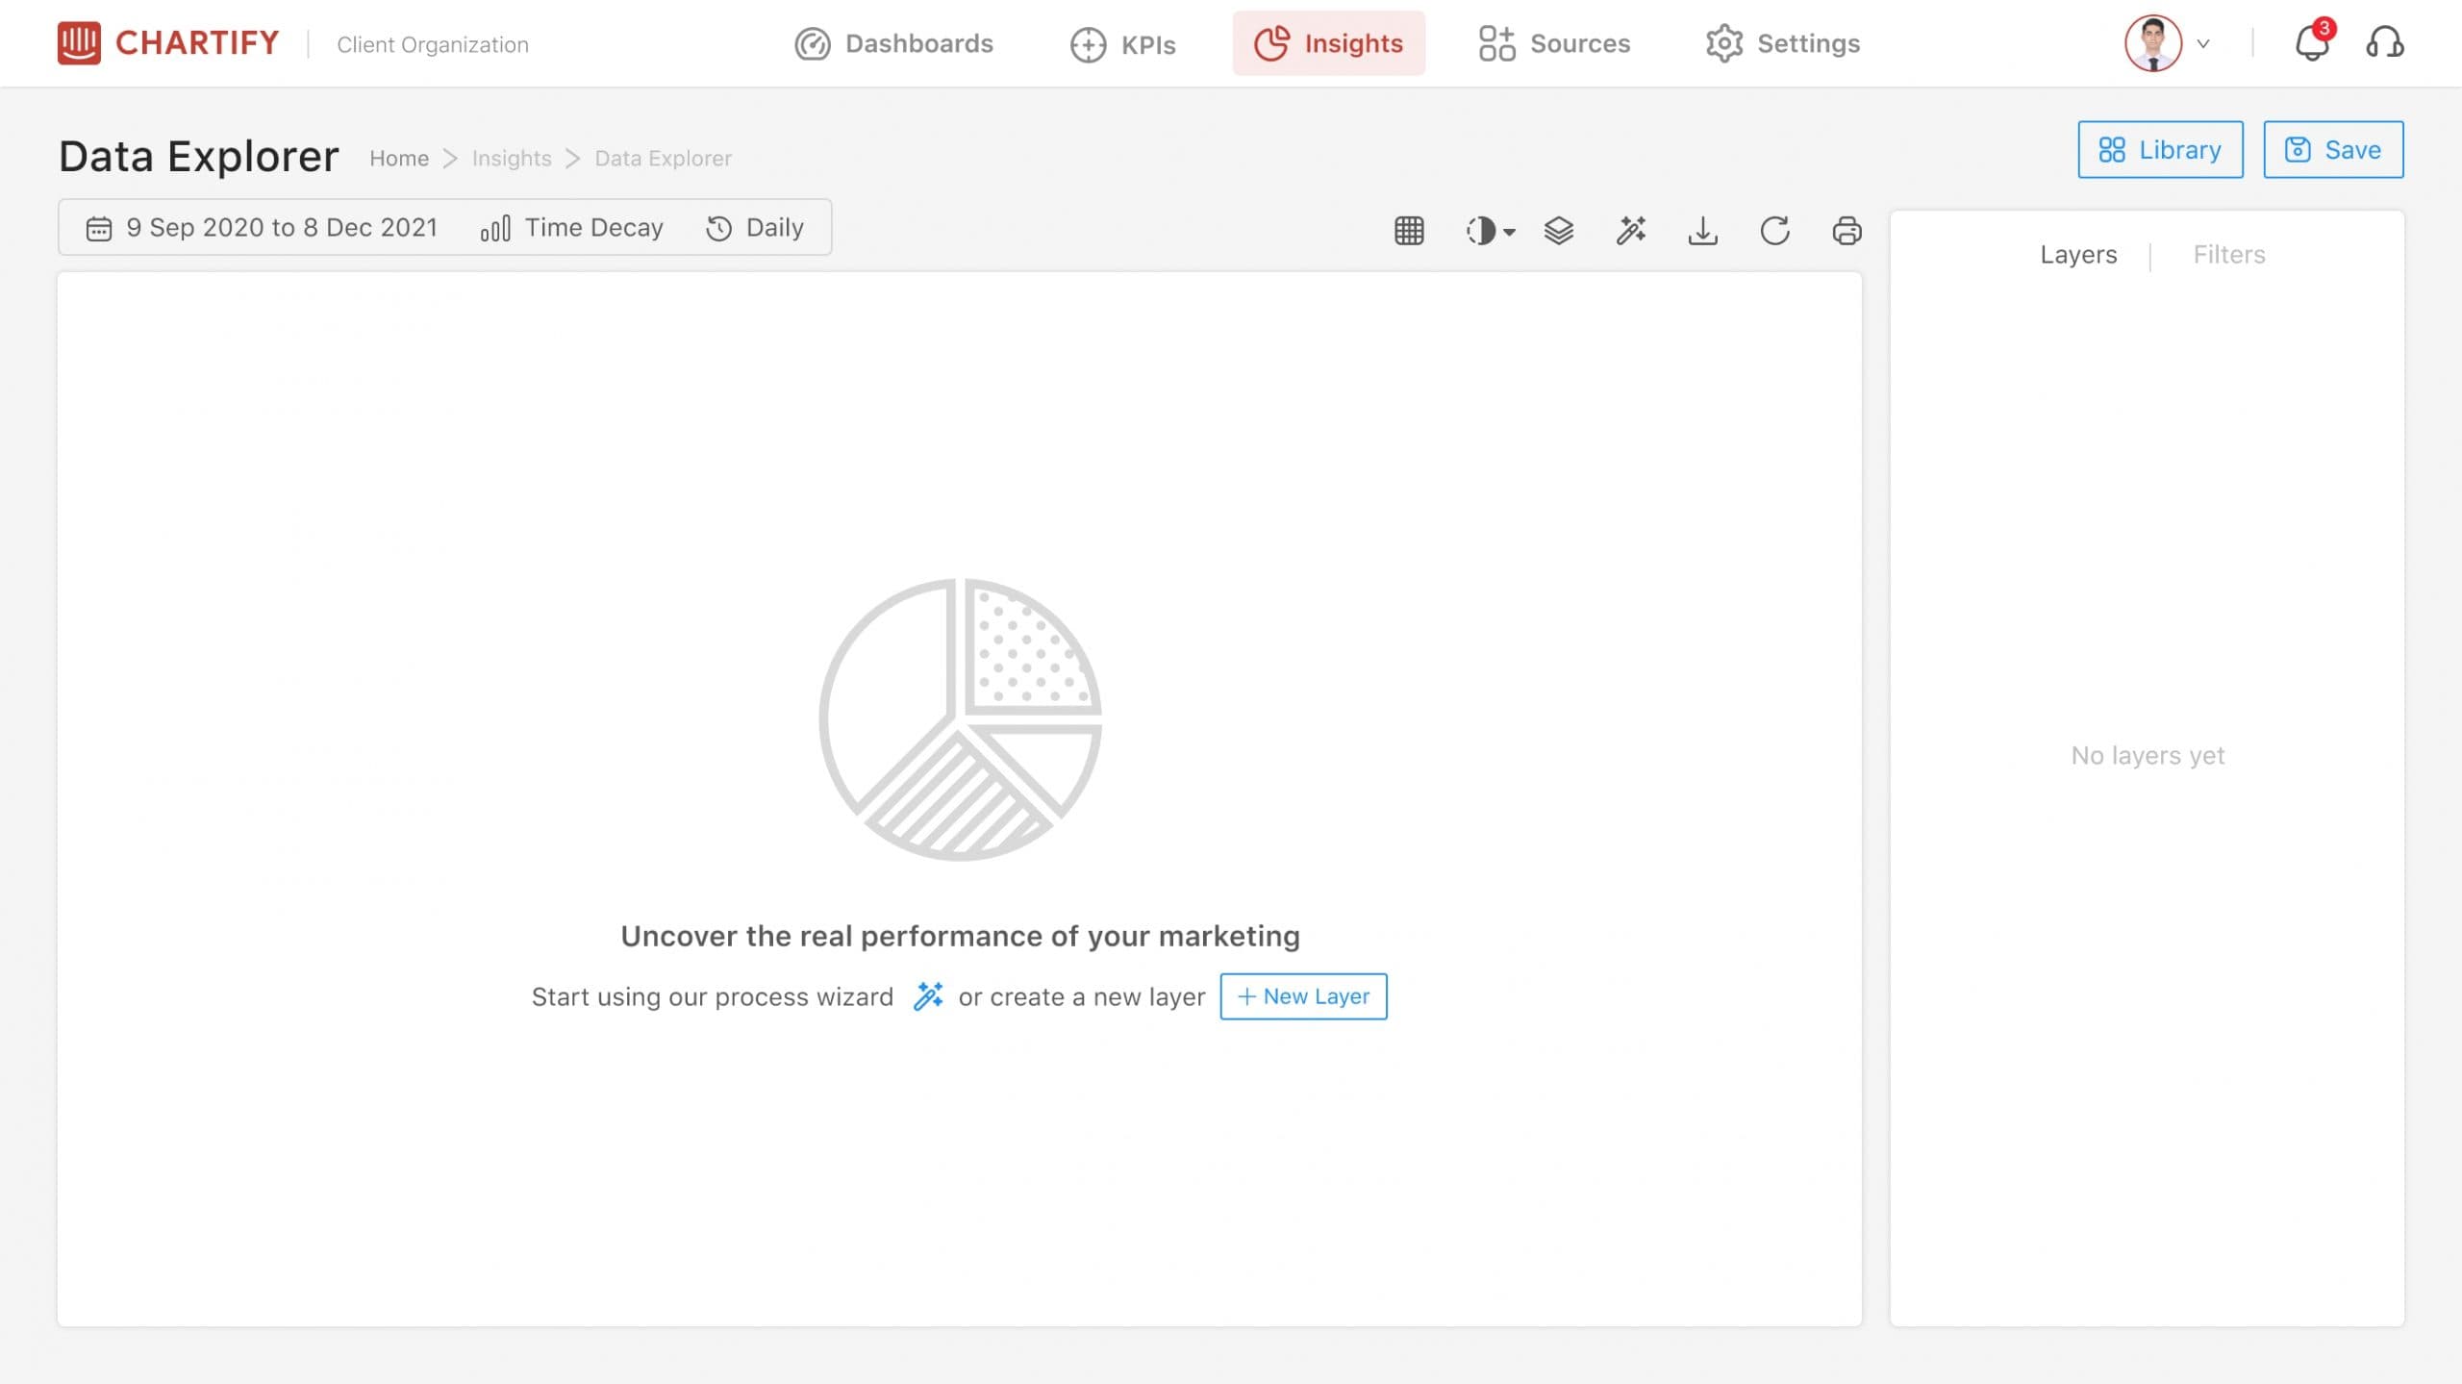Download the chart data
Screen dimensions: 2462x1384
point(1702,231)
